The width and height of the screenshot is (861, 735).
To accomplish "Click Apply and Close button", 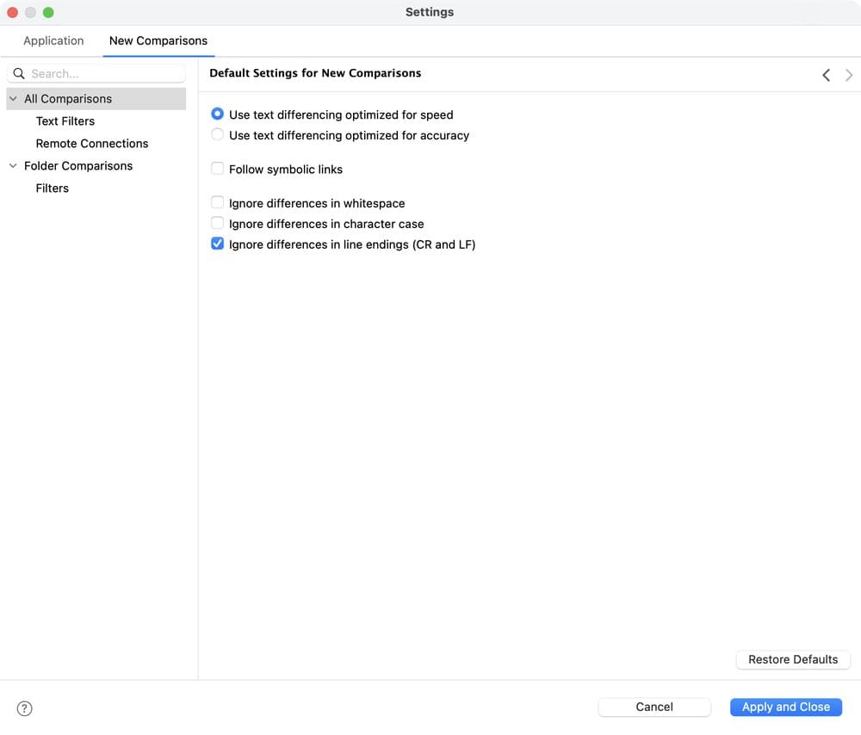I will (786, 707).
